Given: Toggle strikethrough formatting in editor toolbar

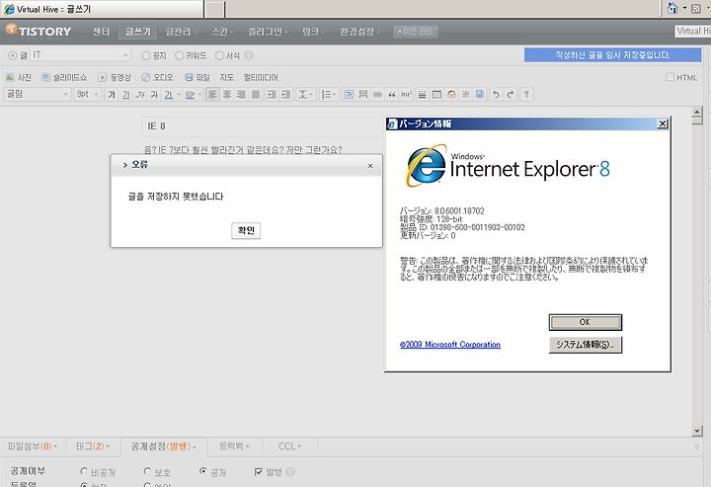Looking at the screenshot, I should click(x=154, y=94).
